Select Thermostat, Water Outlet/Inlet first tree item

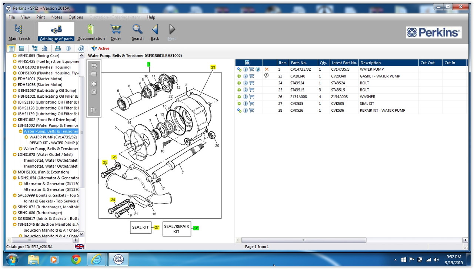click(x=51, y=161)
